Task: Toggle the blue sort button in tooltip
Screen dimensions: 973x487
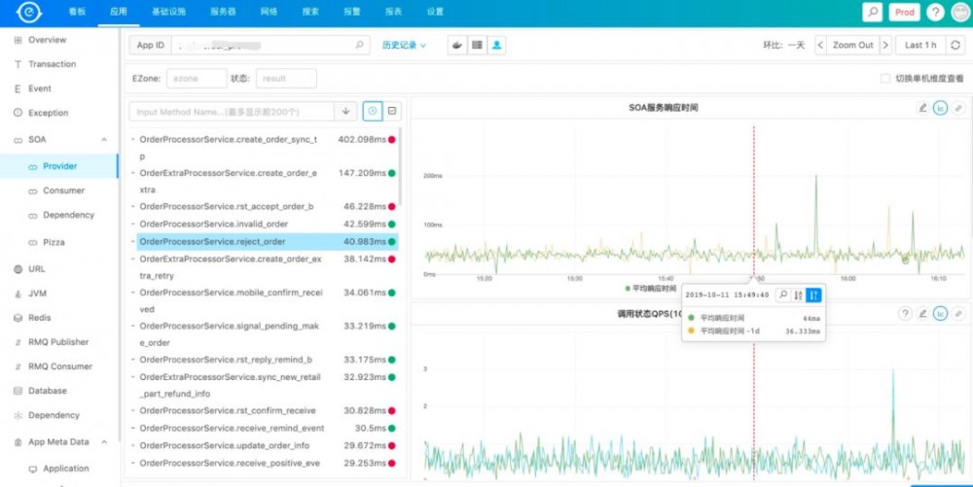Action: tap(813, 296)
